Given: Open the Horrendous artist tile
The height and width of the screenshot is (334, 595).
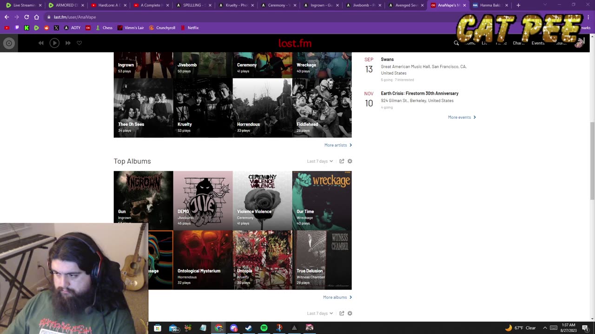Looking at the screenshot, I should pos(262,108).
